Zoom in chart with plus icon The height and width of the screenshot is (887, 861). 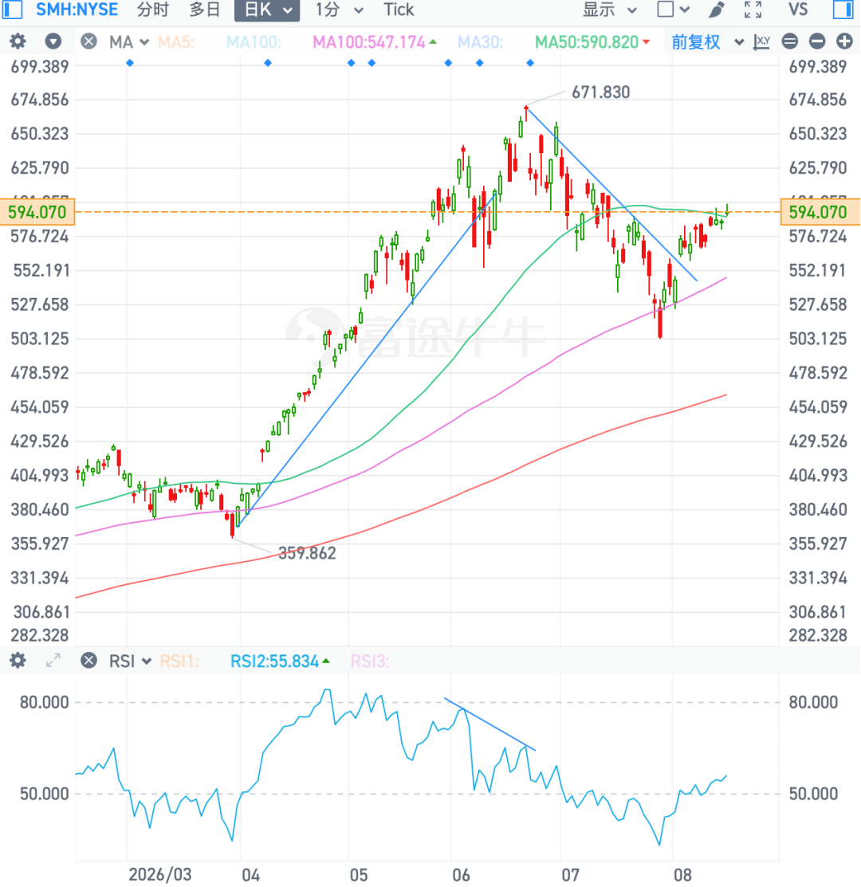tap(844, 41)
